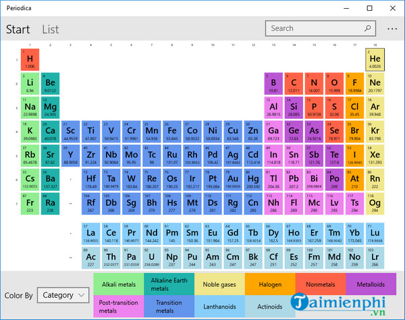Screen dimensions: 405x320
Task: Select the purple Metalloids legend swatch
Action: (x=371, y=284)
